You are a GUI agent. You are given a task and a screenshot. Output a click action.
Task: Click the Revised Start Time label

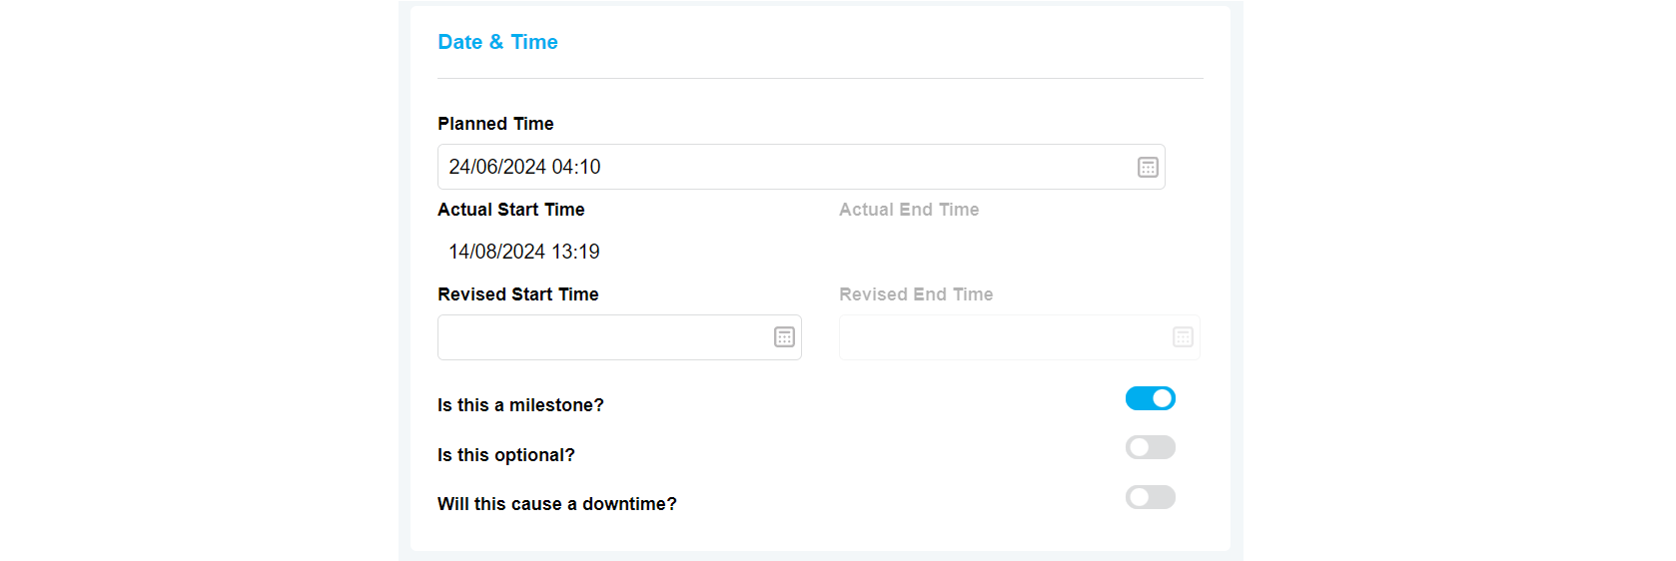(517, 294)
